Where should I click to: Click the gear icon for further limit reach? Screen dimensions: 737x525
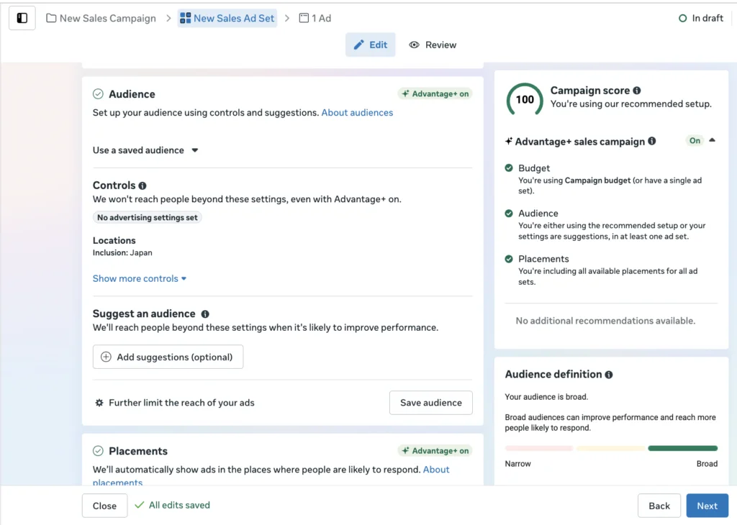point(99,403)
